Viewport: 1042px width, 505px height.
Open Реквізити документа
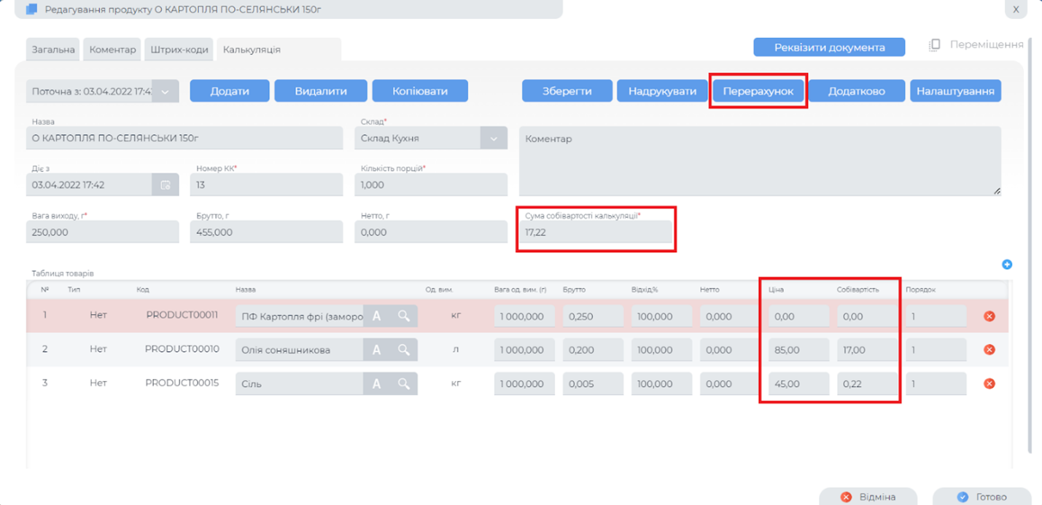point(829,47)
